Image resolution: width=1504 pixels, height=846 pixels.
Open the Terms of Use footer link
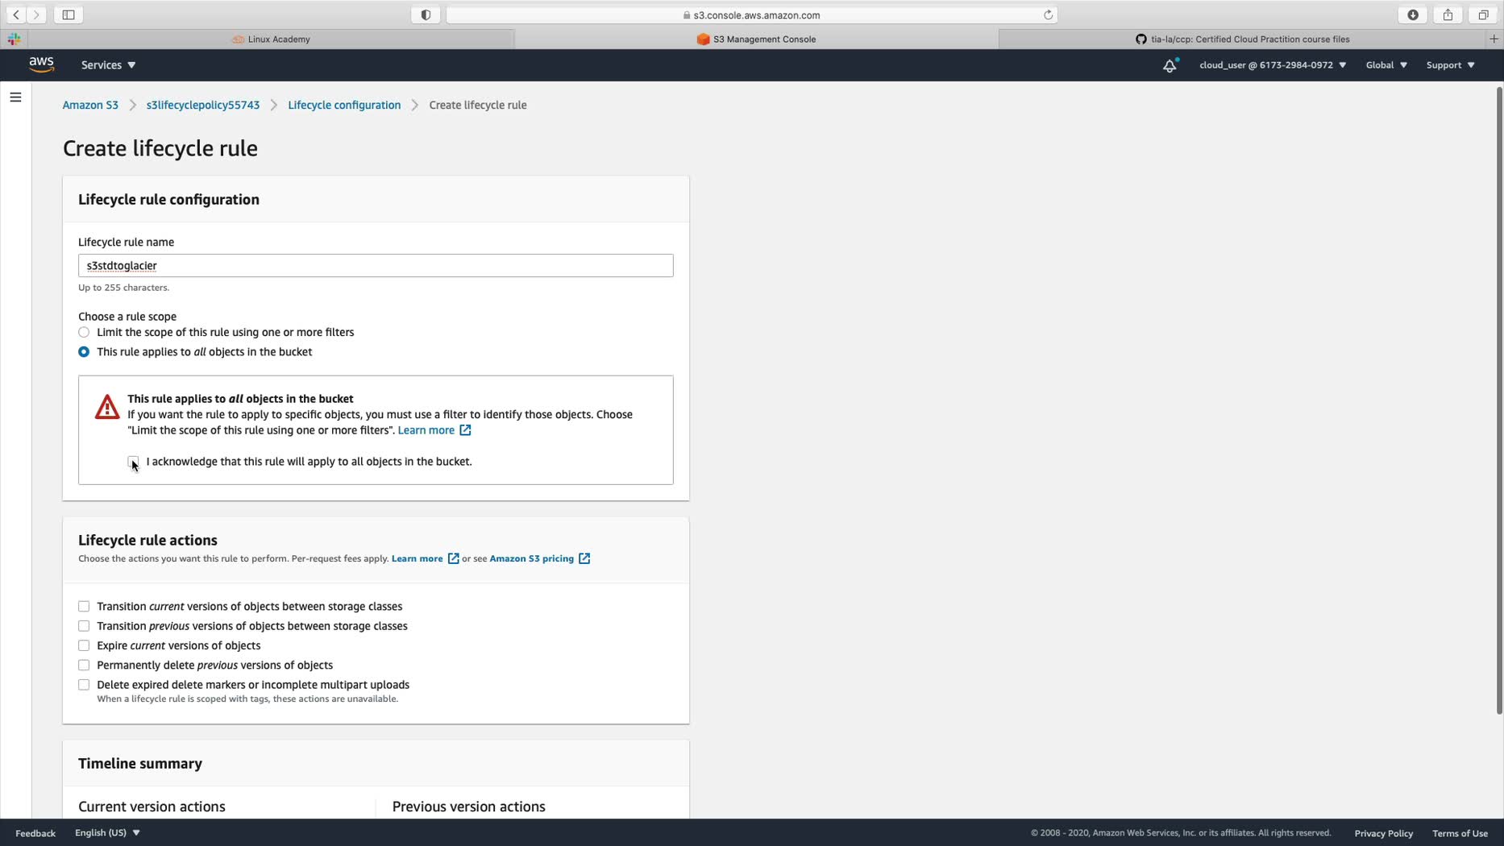(x=1460, y=833)
